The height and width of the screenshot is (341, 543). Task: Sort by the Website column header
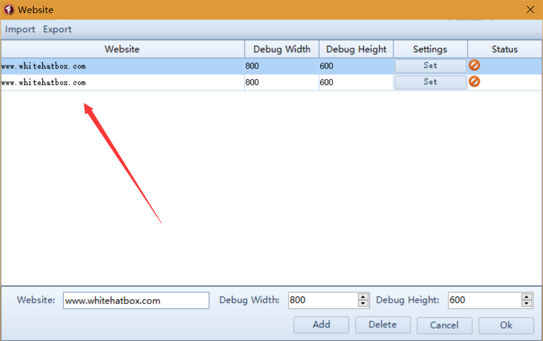122,49
